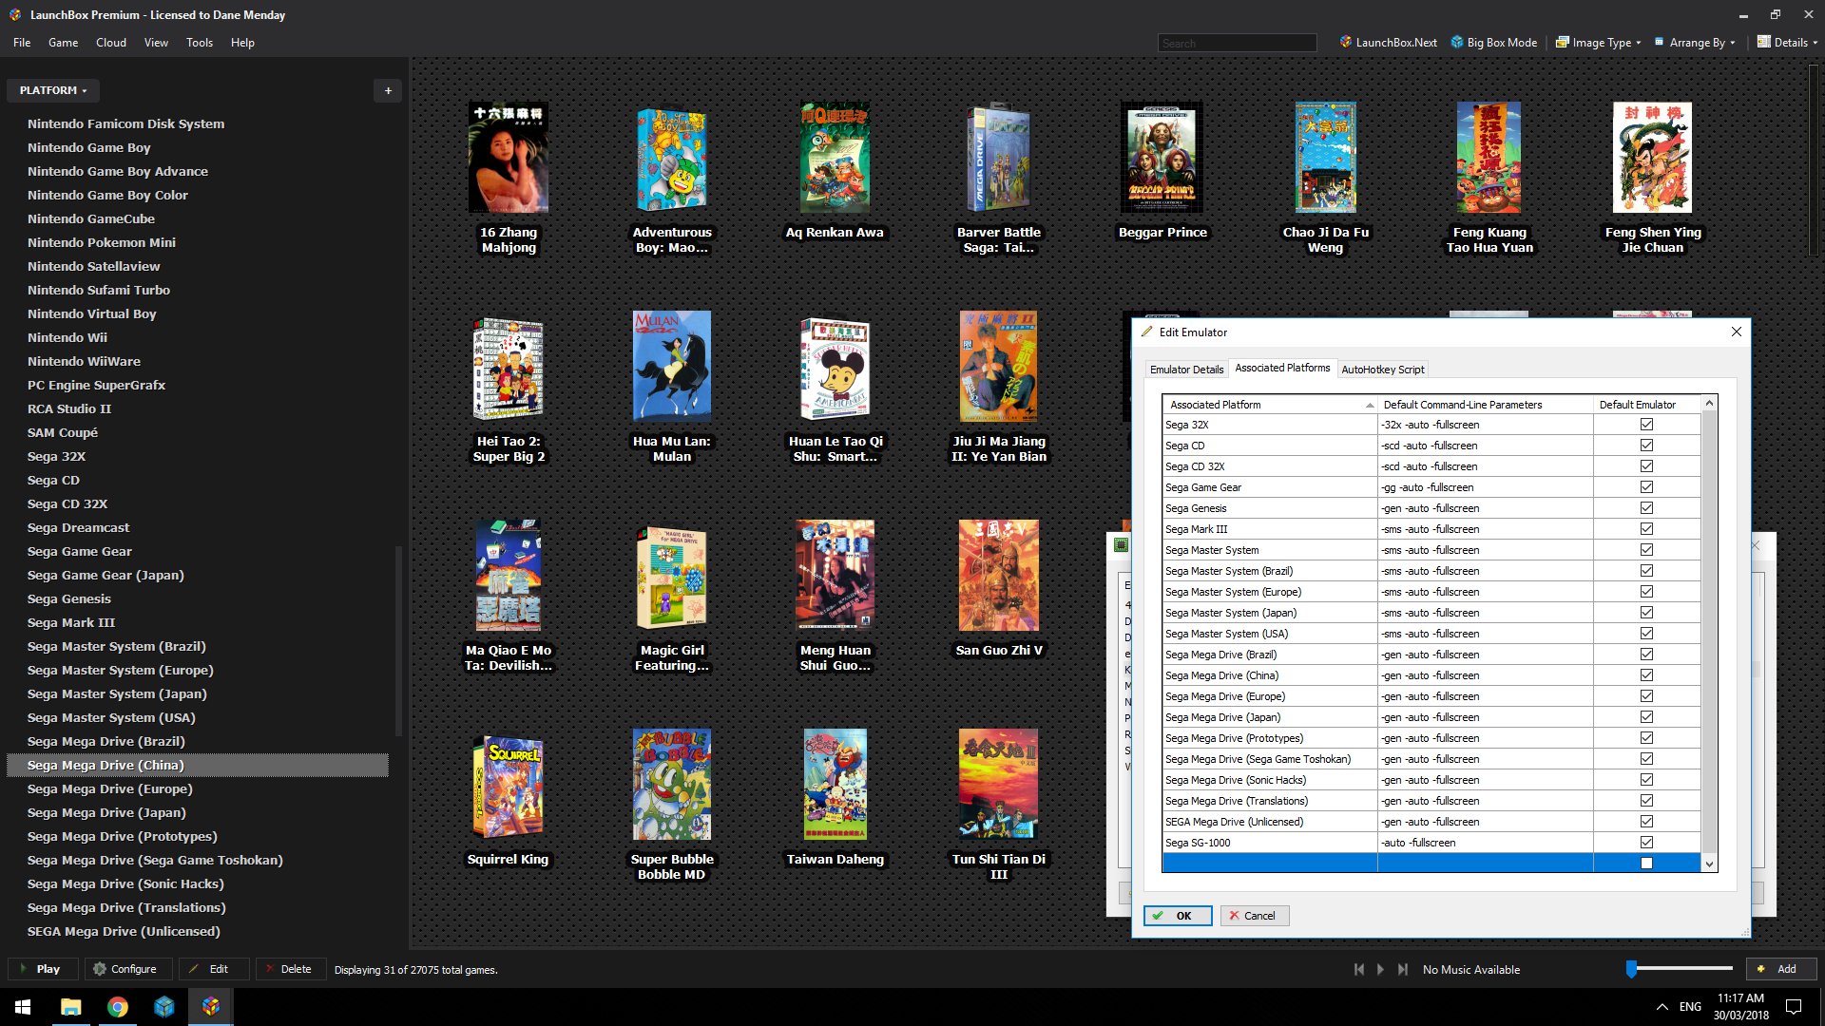Toggle default emulator for Sega Genesis

(1646, 508)
